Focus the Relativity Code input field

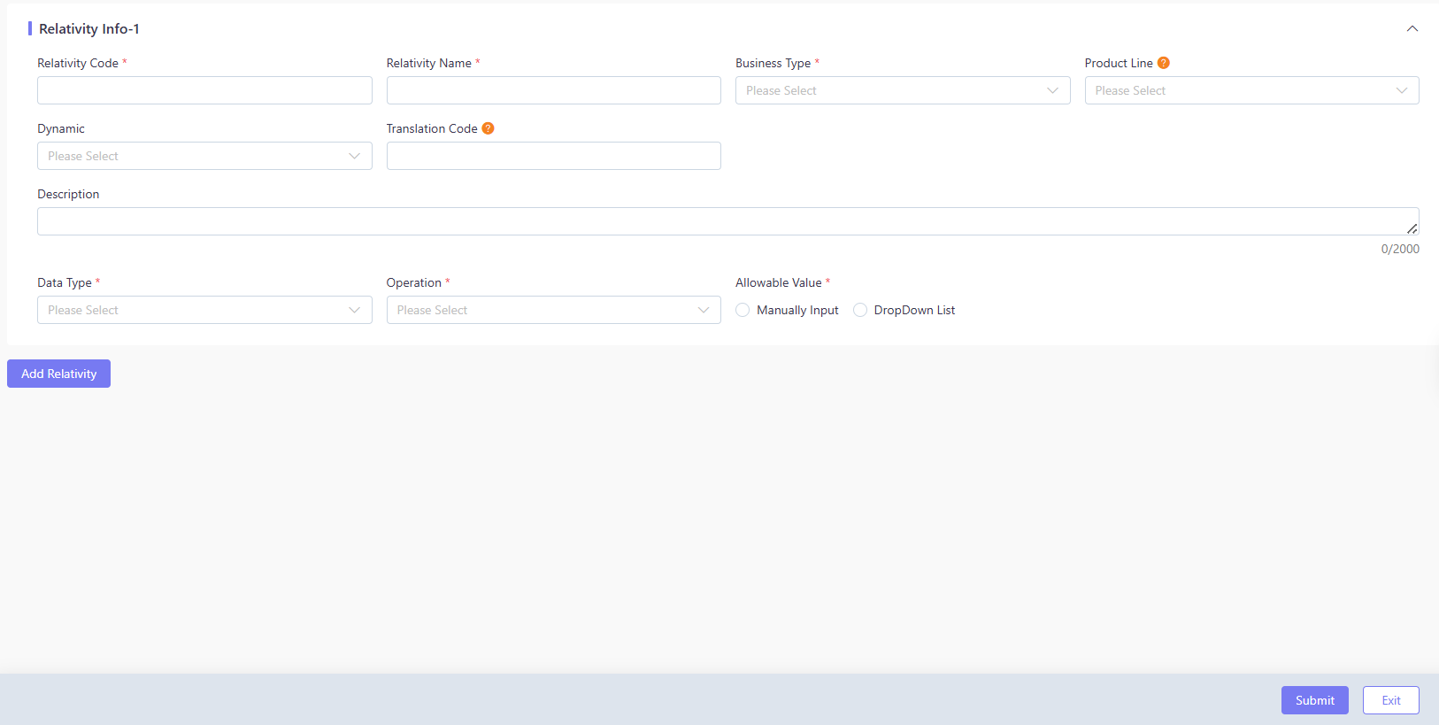204,90
